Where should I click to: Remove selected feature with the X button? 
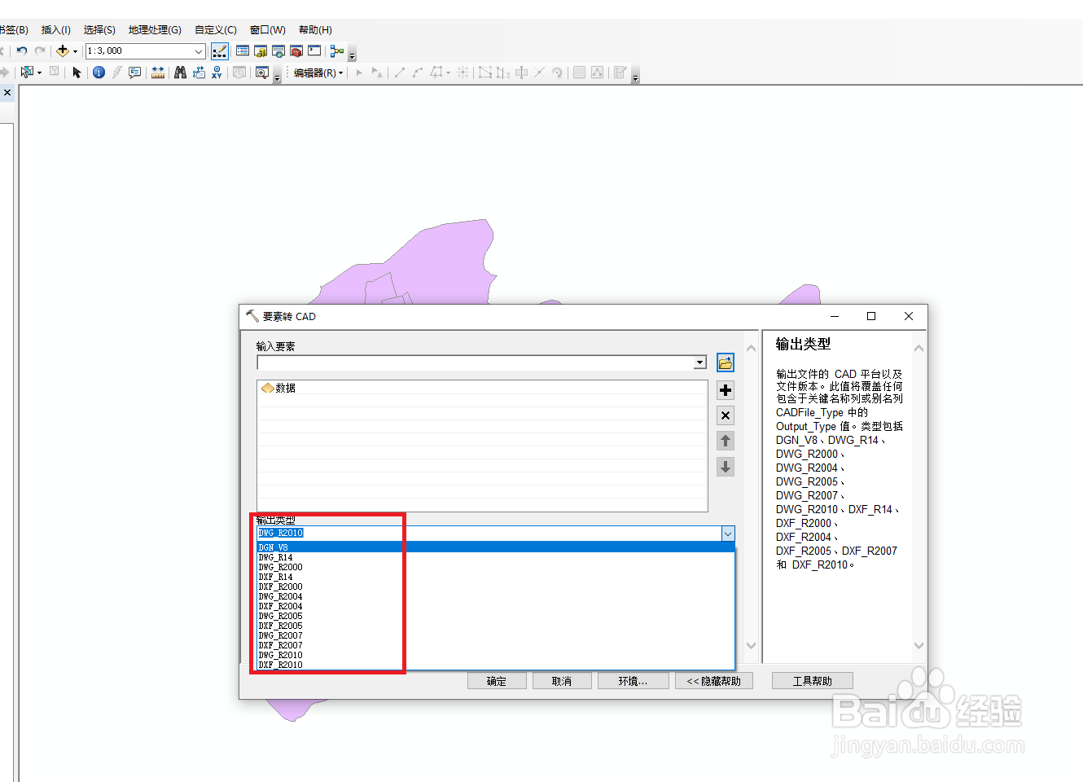726,415
